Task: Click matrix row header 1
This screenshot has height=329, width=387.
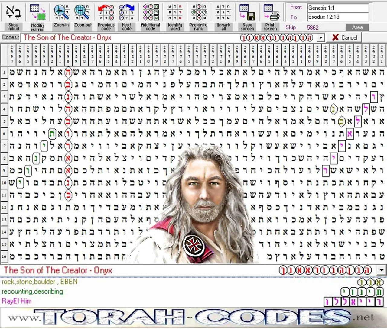Action: (x=4, y=72)
